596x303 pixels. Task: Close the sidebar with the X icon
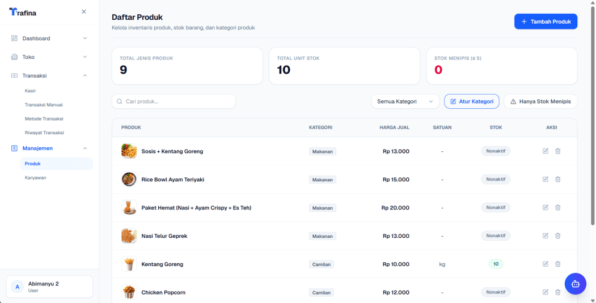click(83, 12)
